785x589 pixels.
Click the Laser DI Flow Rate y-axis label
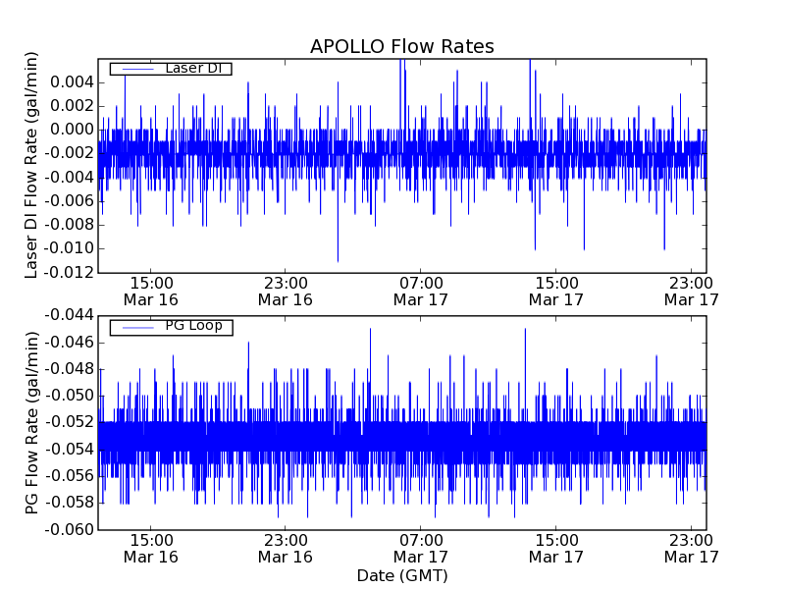tap(31, 167)
